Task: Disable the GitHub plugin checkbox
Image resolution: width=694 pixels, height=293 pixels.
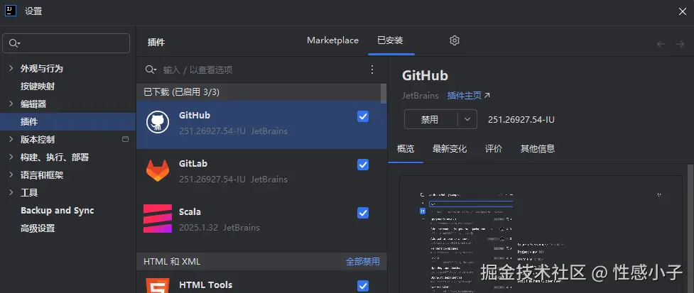Action: [363, 116]
